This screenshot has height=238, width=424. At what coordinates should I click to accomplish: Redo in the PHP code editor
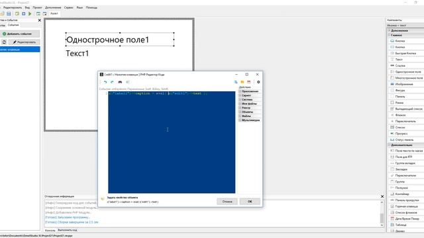click(112, 82)
